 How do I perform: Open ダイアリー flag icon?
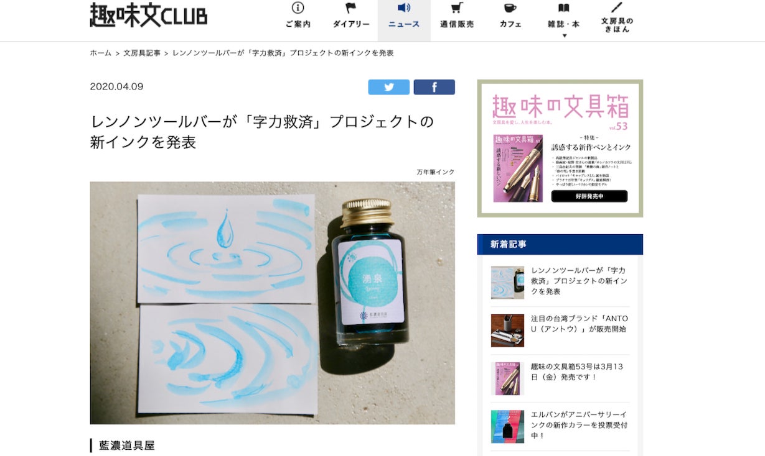click(x=351, y=8)
